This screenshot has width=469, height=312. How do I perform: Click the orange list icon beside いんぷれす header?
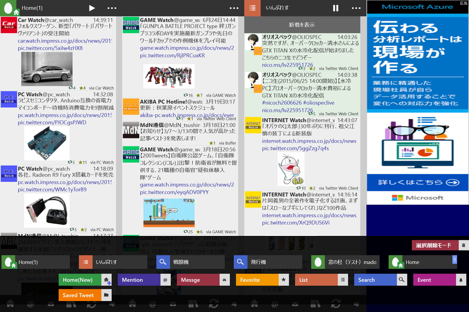point(252,8)
